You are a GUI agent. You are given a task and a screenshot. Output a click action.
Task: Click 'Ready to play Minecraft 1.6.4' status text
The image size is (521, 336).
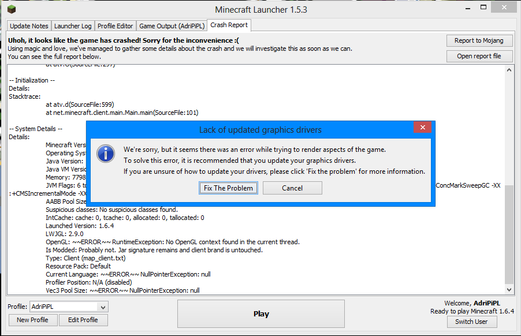[472, 311]
